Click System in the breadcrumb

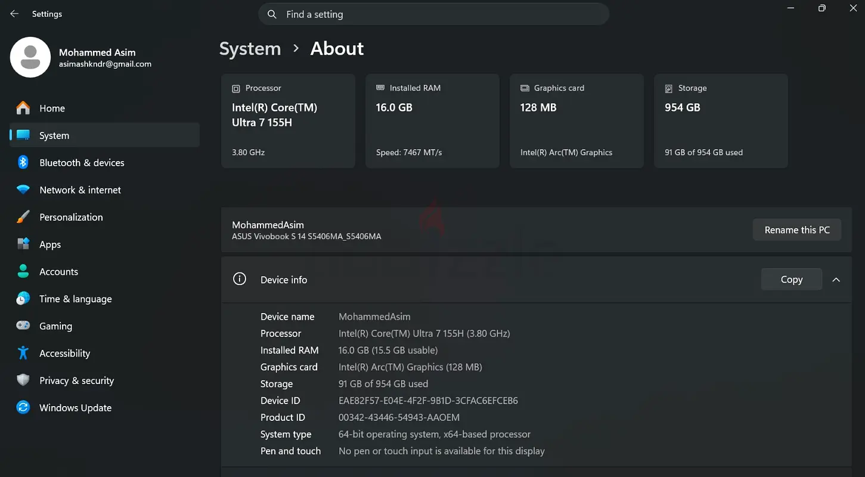(x=250, y=48)
